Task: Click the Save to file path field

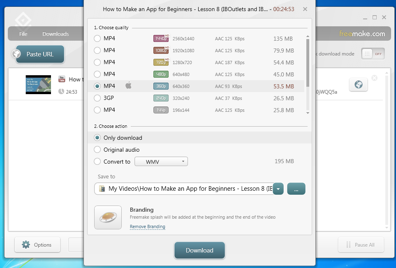Action: tap(184, 189)
